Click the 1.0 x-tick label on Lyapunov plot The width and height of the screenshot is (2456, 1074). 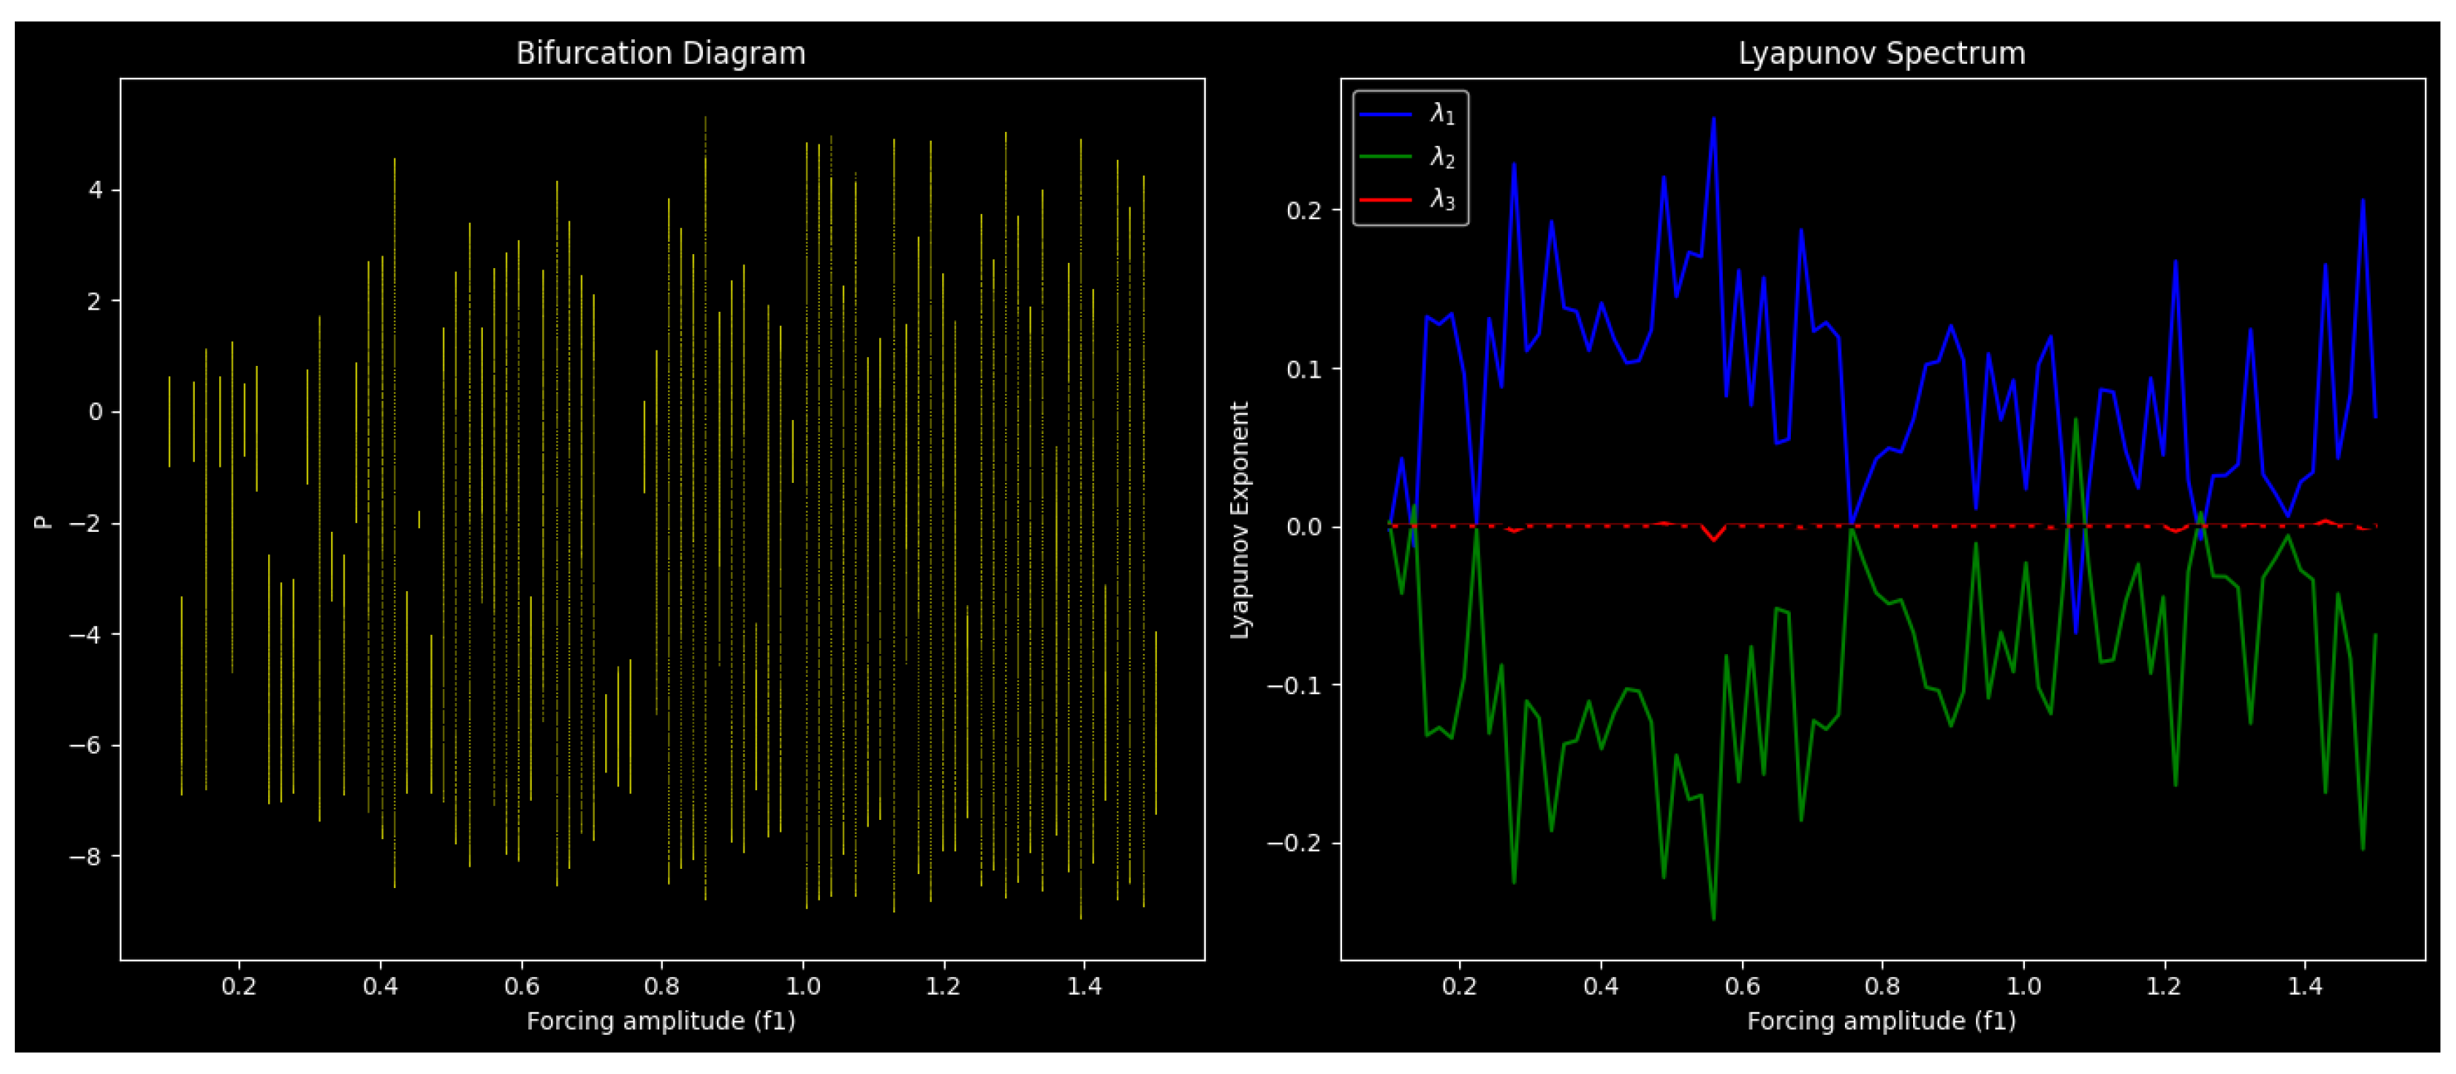click(x=2023, y=985)
